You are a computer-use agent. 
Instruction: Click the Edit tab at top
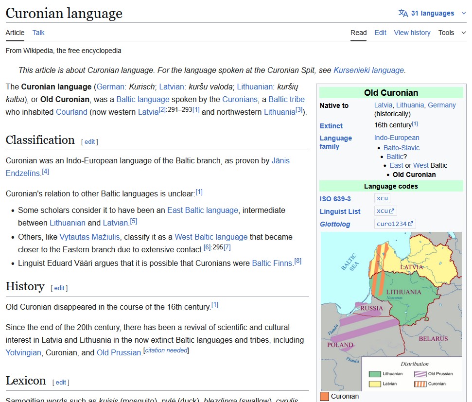click(x=380, y=33)
